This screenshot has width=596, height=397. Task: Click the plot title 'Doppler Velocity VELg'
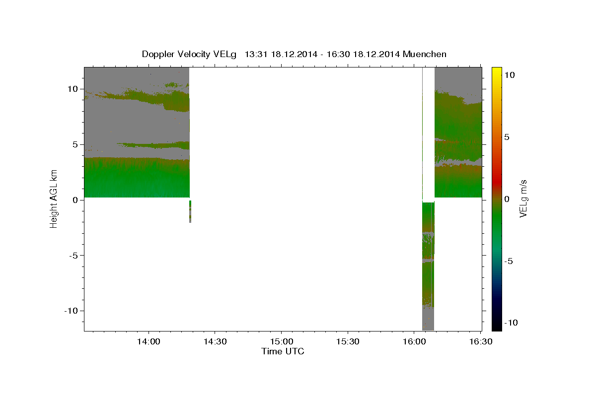(189, 54)
